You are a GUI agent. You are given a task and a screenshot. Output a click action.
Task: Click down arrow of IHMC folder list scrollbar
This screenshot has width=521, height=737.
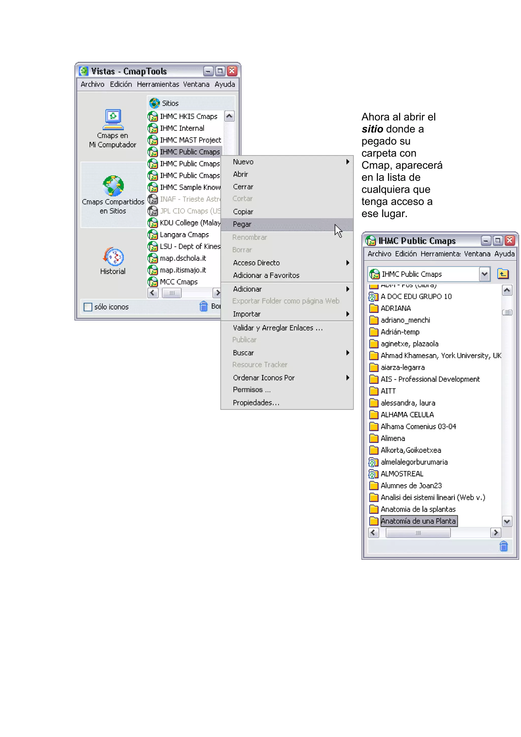pyautogui.click(x=507, y=521)
